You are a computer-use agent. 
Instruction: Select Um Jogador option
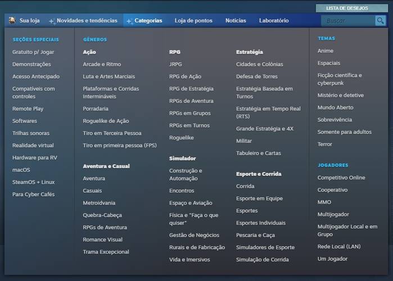[x=332, y=259]
